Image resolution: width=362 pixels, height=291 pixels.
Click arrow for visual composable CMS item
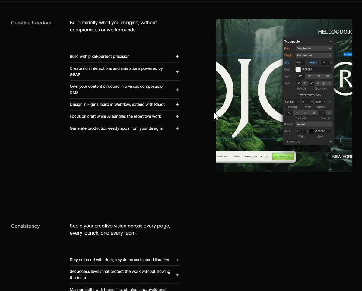[177, 90]
